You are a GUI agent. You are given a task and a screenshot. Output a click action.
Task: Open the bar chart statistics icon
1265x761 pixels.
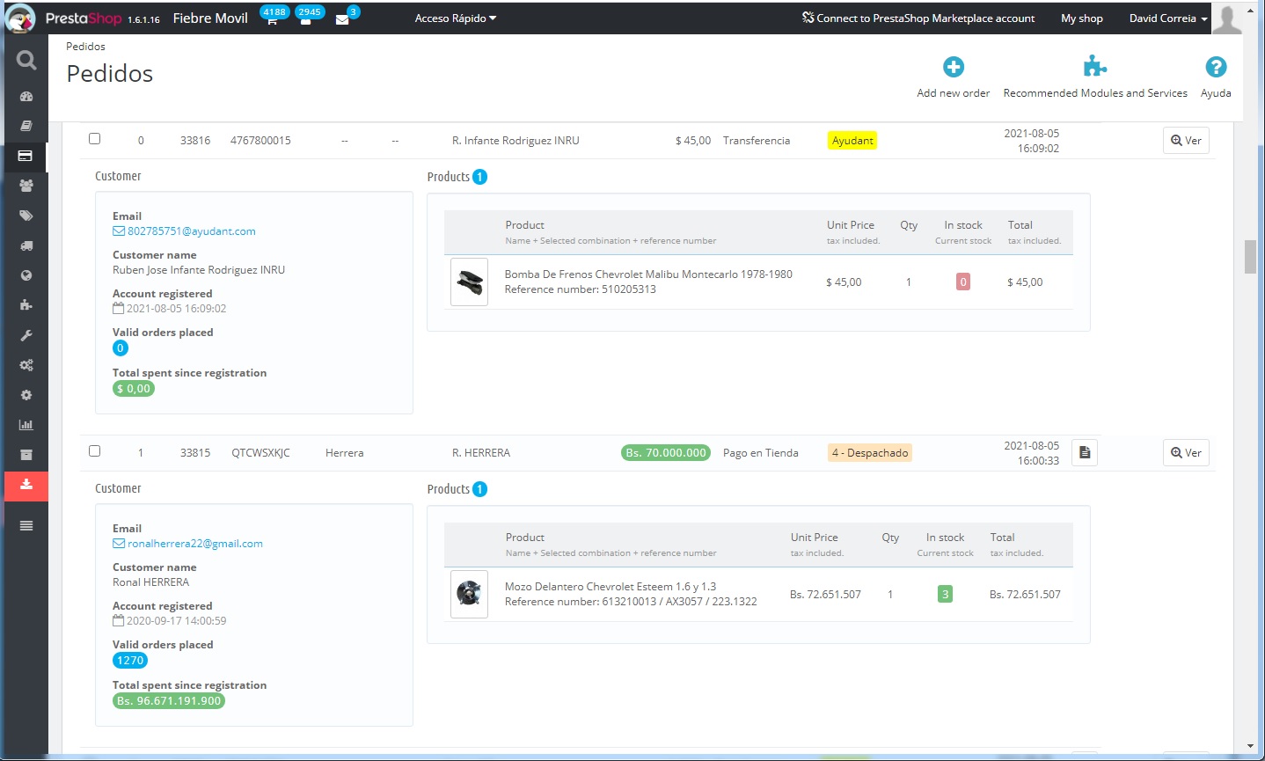tap(26, 425)
